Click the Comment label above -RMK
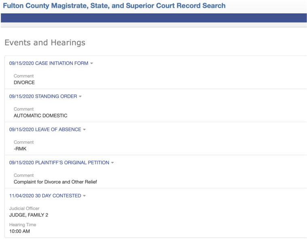 pyautogui.click(x=23, y=142)
